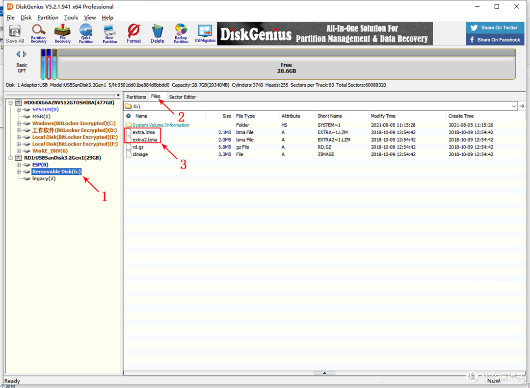Image resolution: width=530 pixels, height=388 pixels.
Task: Select WinRE_DRV(6) in the disk tree
Action: tap(50, 151)
